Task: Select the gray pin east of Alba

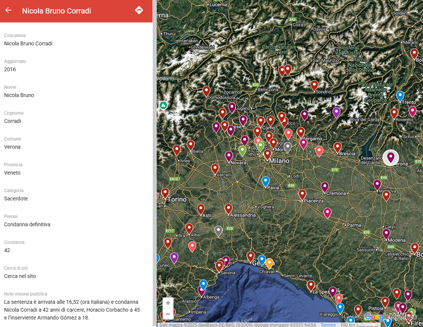Action: pos(218,230)
